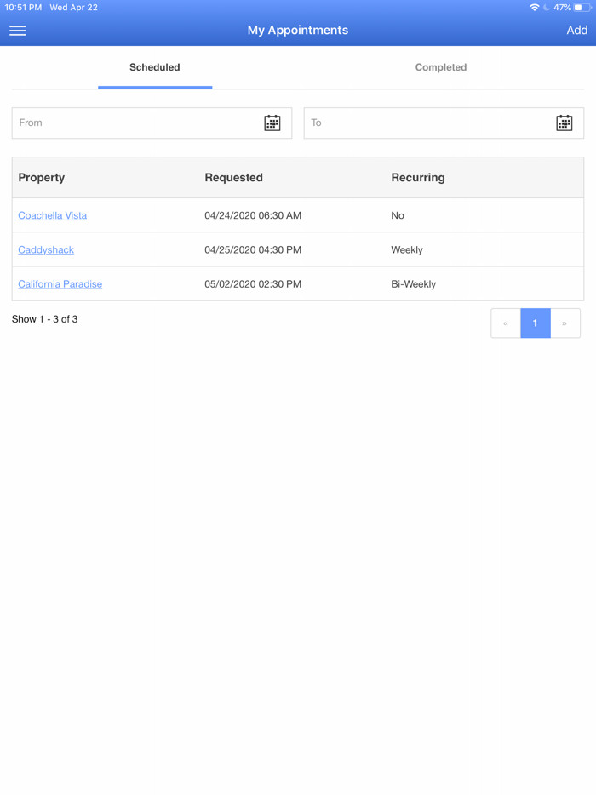Focus the From date field
The image size is (596, 795).
coord(152,123)
